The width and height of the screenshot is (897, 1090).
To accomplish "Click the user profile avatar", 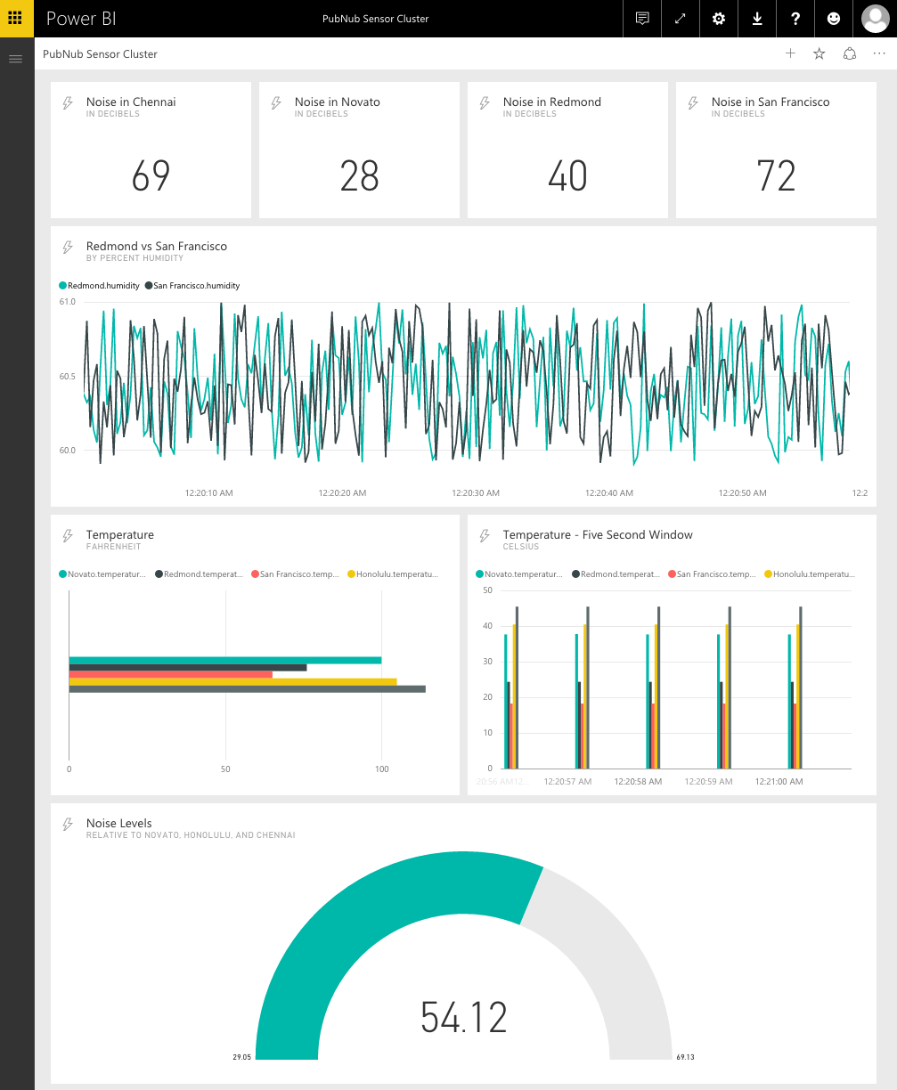I will coord(875,19).
